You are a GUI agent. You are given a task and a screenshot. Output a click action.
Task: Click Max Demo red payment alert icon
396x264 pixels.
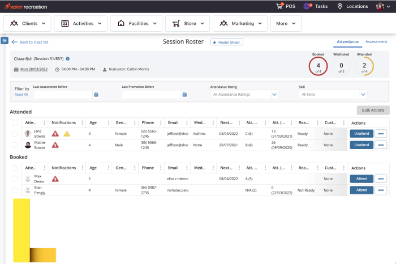click(55, 179)
